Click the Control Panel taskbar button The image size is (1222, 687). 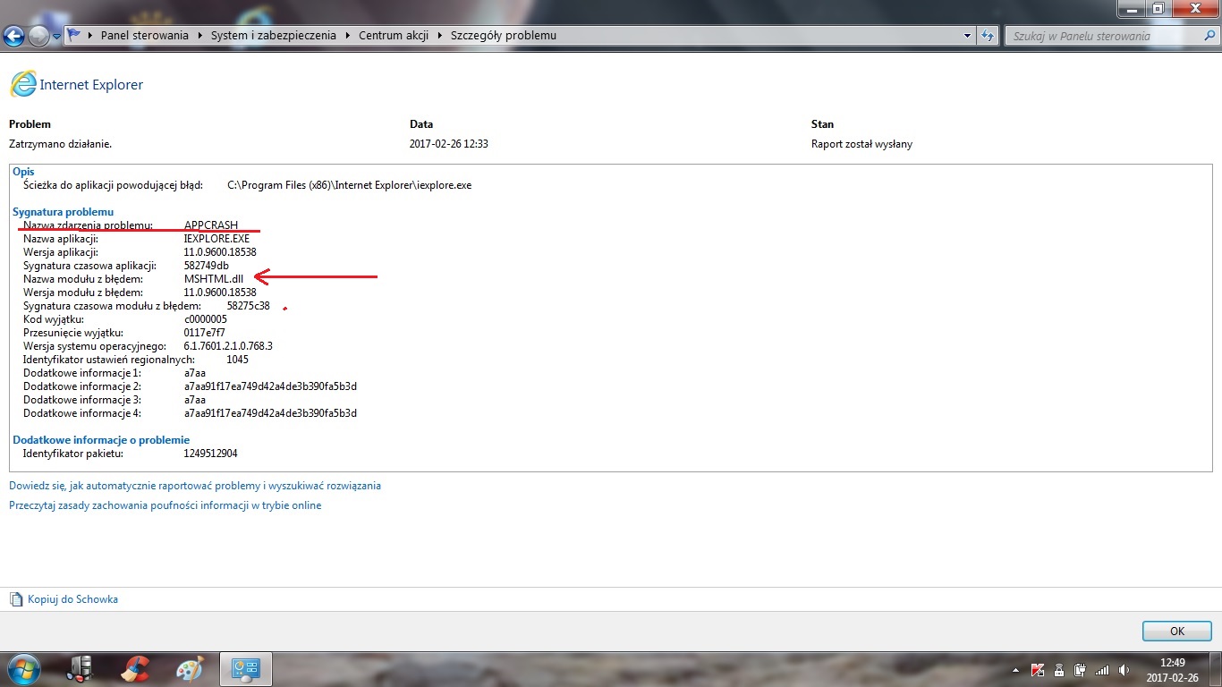[245, 669]
